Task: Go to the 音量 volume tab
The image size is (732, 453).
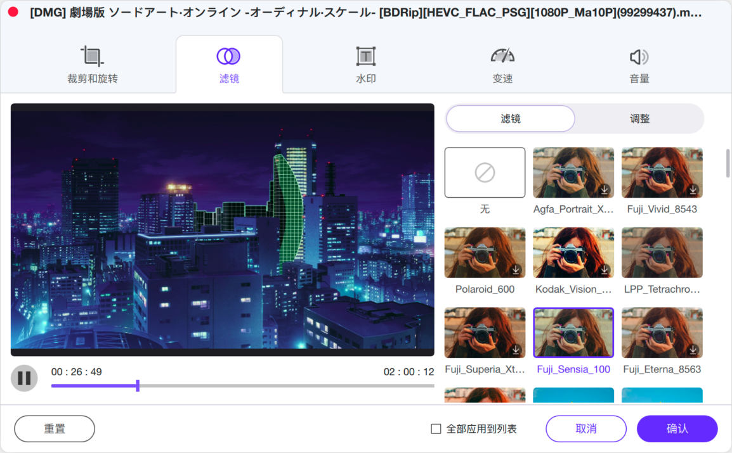Action: tap(639, 65)
